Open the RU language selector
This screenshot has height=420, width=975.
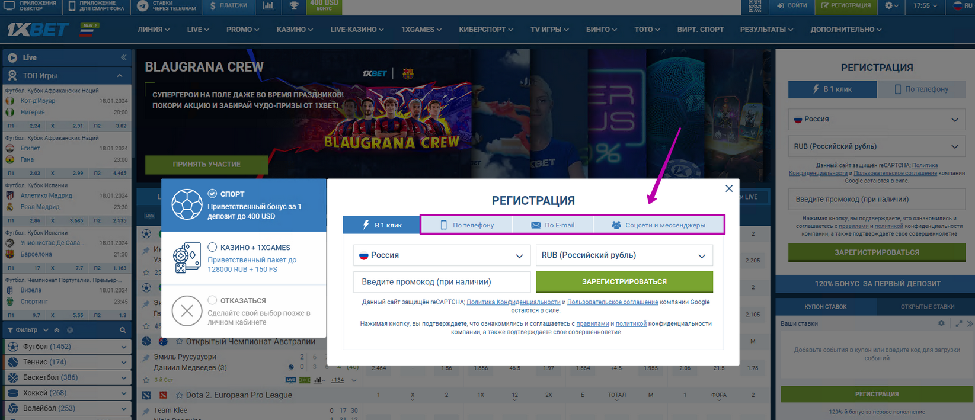pos(963,5)
